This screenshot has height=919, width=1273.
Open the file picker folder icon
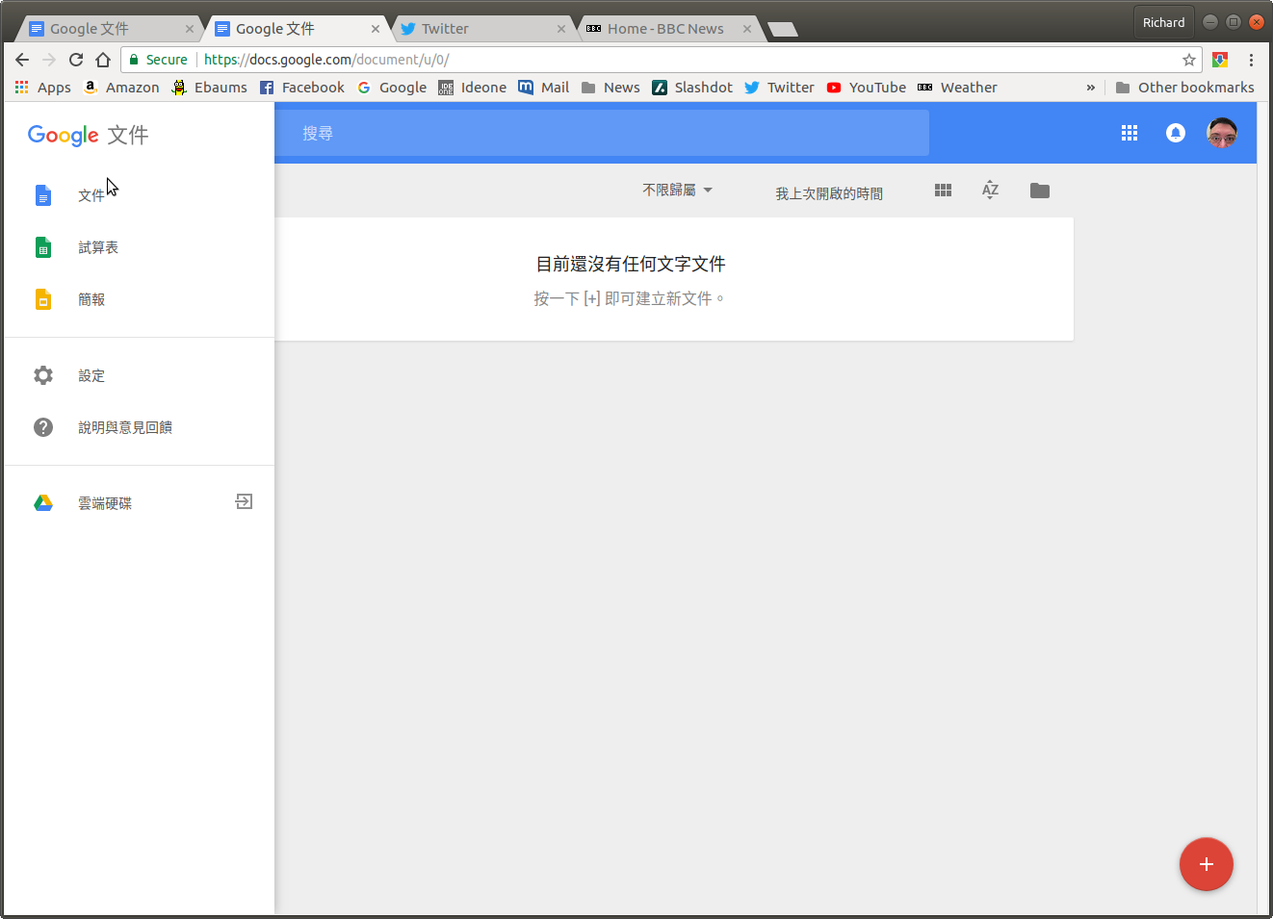pos(1040,191)
